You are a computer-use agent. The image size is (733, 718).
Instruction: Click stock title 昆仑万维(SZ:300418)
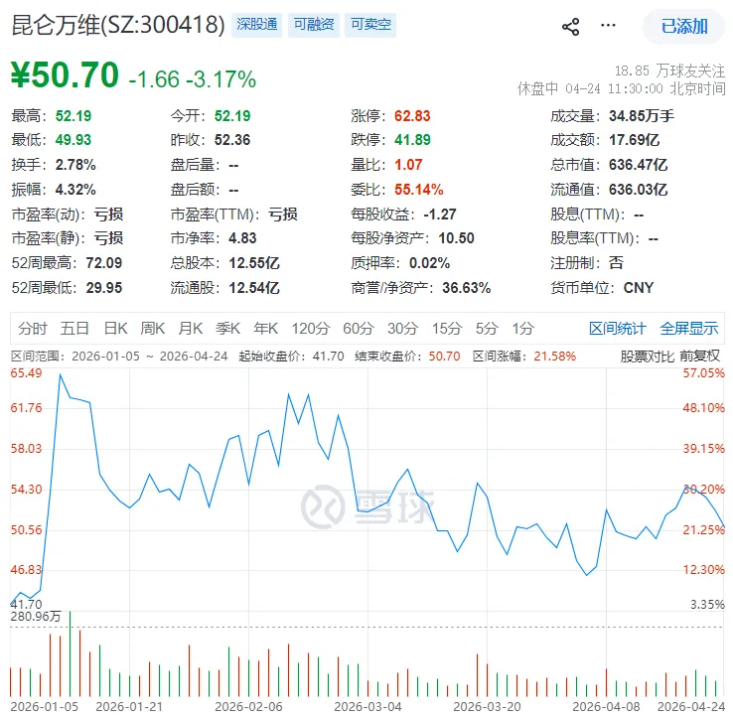point(118,25)
